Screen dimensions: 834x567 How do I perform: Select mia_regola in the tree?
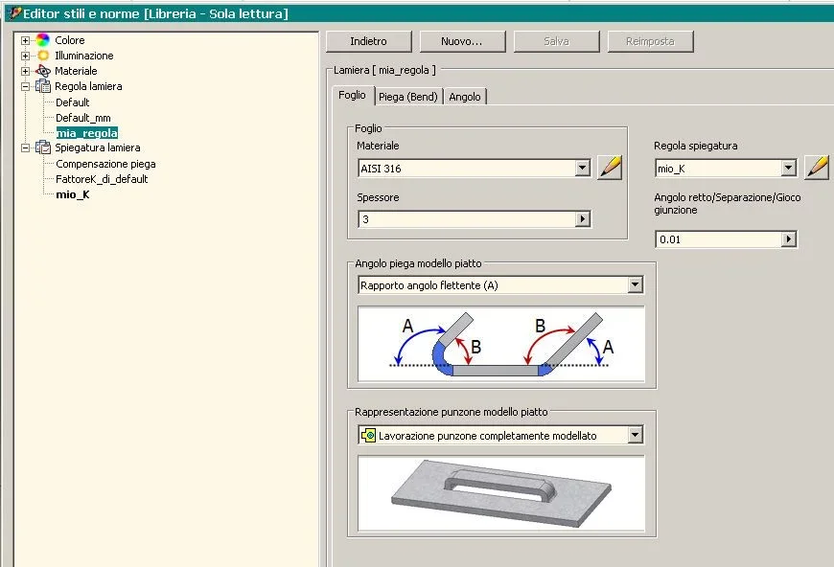[86, 133]
